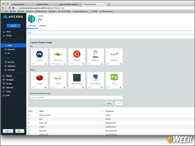195x146 pixels.
Task: Open Services in the sidebar
Action: tap(11, 62)
